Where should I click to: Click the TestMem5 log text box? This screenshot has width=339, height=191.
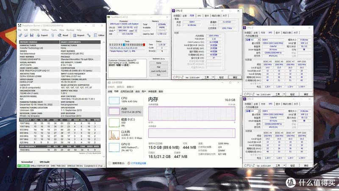coord(127,68)
